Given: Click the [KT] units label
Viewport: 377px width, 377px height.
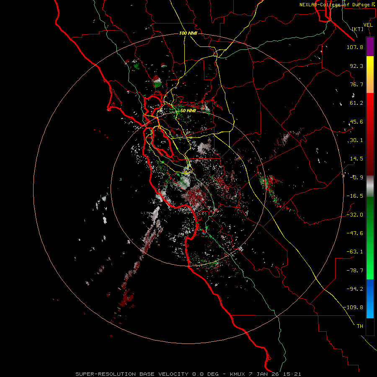Looking at the screenshot, I should click(x=357, y=29).
